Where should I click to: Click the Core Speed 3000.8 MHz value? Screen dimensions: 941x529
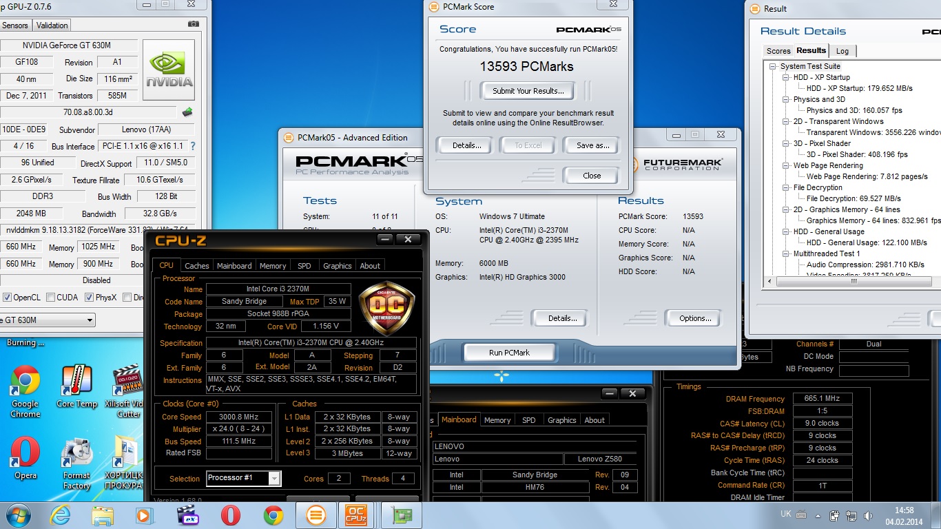pos(239,417)
